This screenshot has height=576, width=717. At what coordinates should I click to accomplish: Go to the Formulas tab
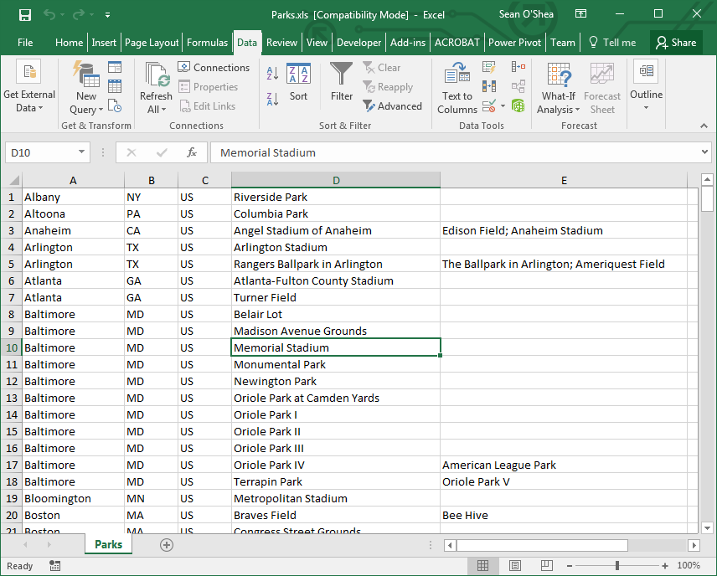pyautogui.click(x=207, y=43)
